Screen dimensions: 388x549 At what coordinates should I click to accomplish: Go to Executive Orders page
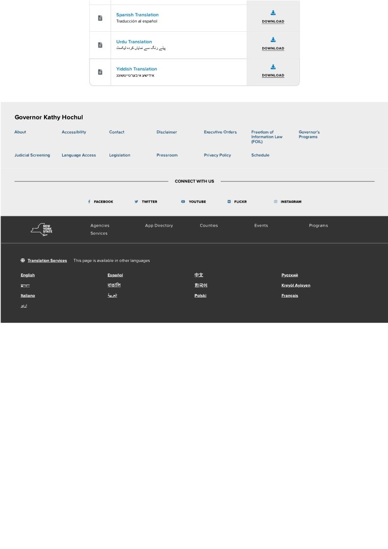coord(220,132)
